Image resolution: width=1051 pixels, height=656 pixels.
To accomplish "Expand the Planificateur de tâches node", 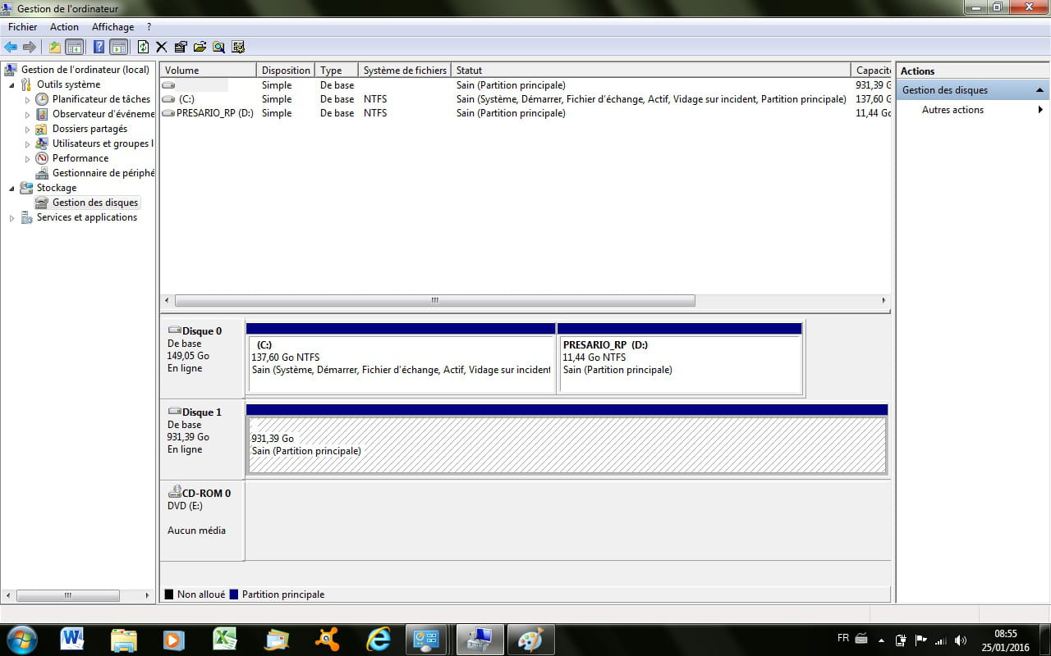I will tap(27, 100).
